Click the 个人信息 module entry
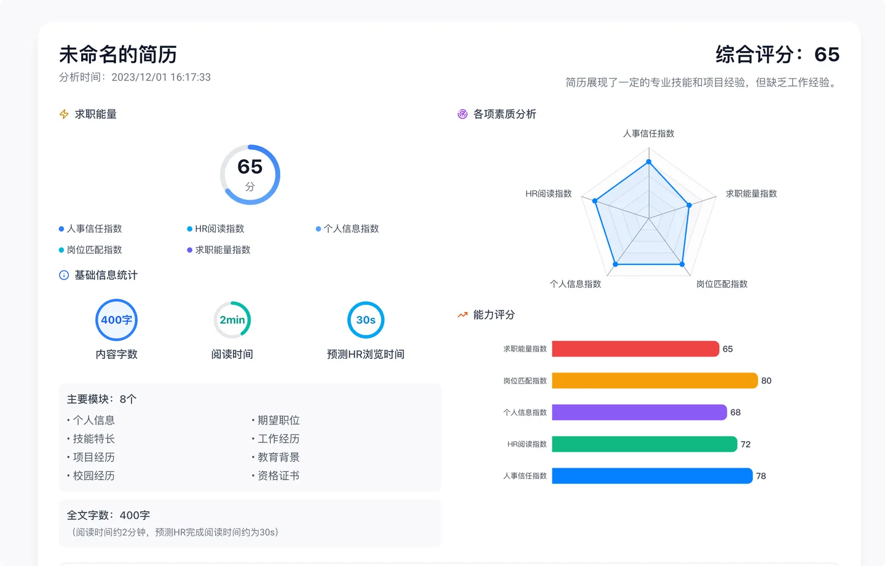 (x=94, y=420)
